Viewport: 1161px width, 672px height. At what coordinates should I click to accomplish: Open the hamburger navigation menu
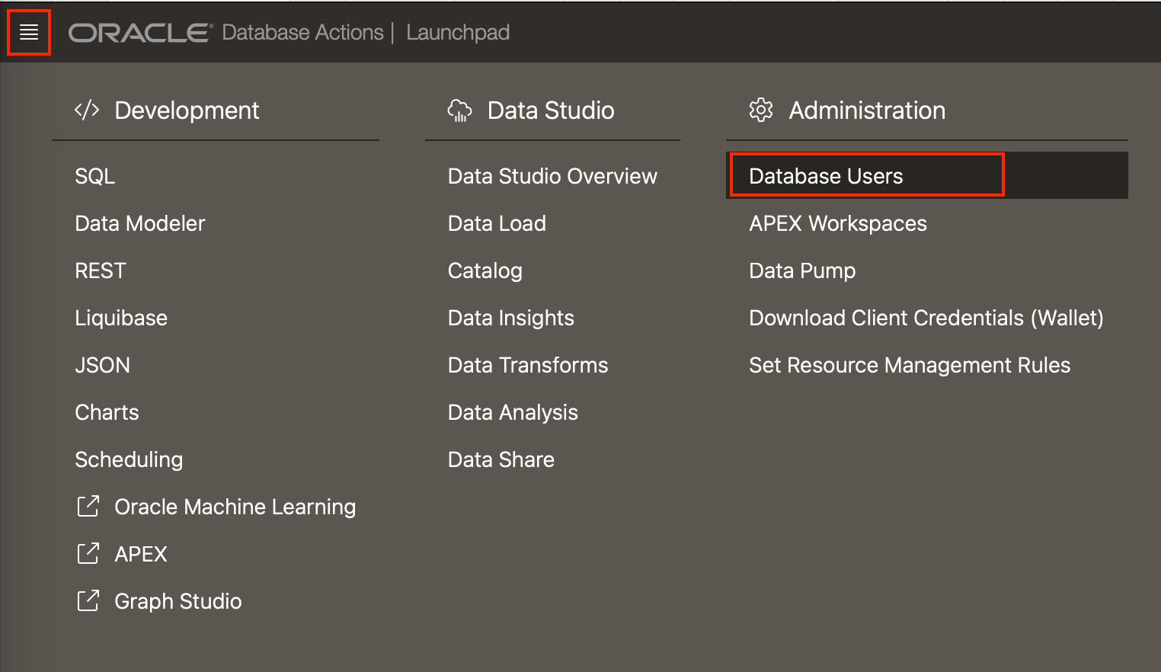click(x=29, y=32)
